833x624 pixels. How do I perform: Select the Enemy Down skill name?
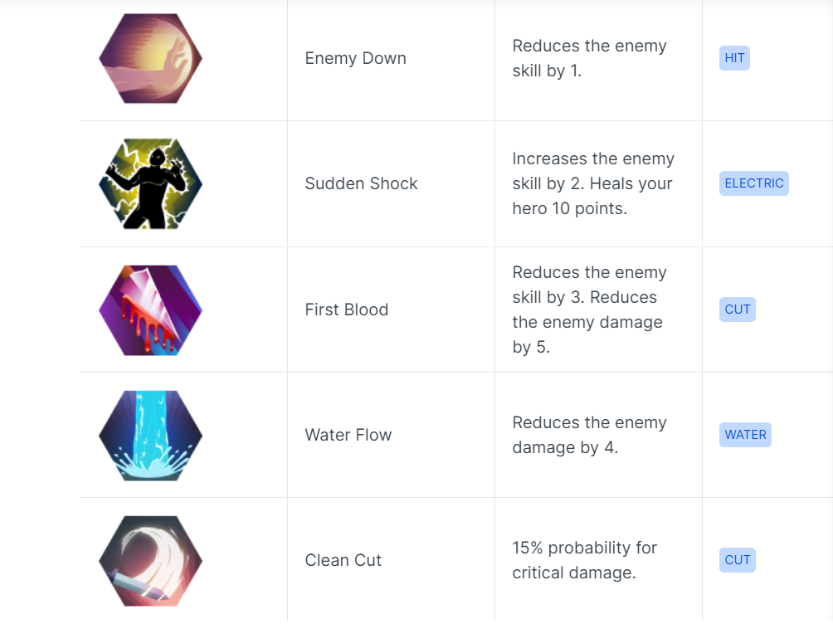point(355,58)
